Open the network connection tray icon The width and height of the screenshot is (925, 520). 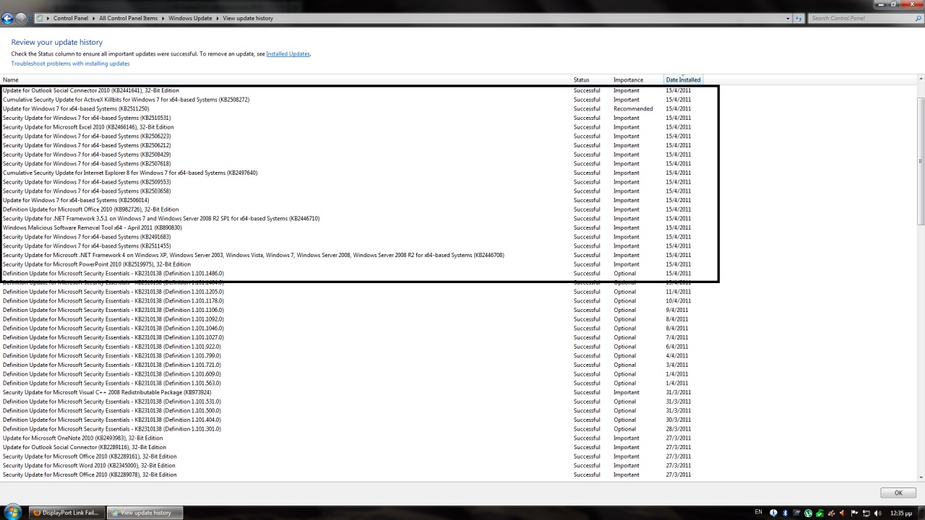coord(866,513)
